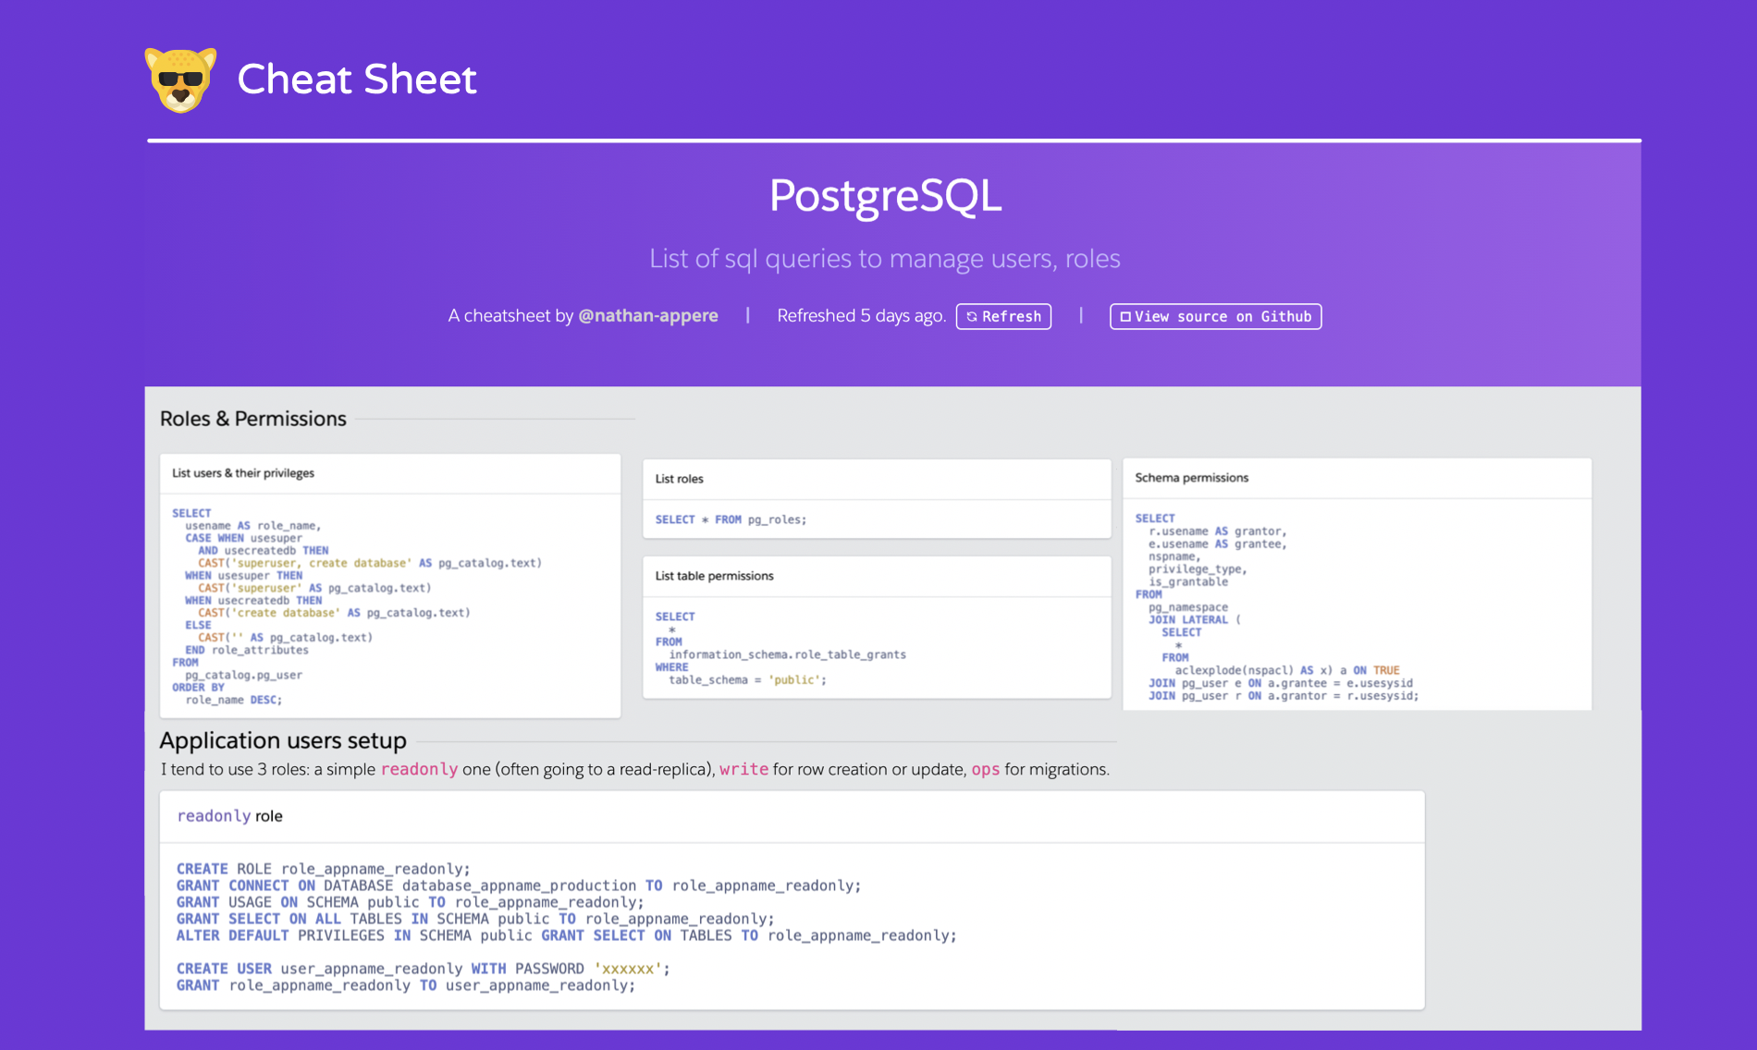The image size is (1757, 1050).
Task: Click the 'is_grantable' line in Schema permissions
Action: [x=1188, y=581]
